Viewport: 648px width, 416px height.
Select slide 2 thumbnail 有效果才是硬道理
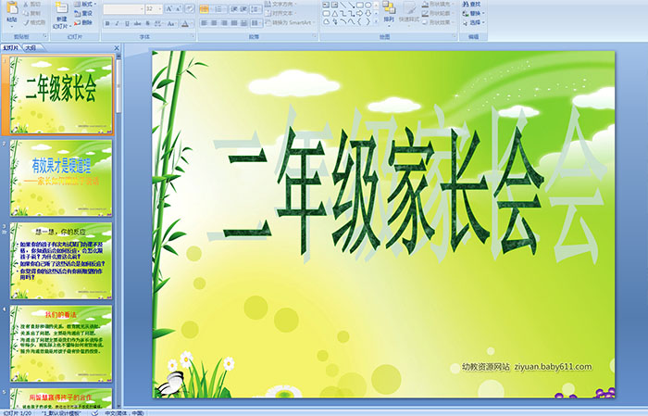61,178
